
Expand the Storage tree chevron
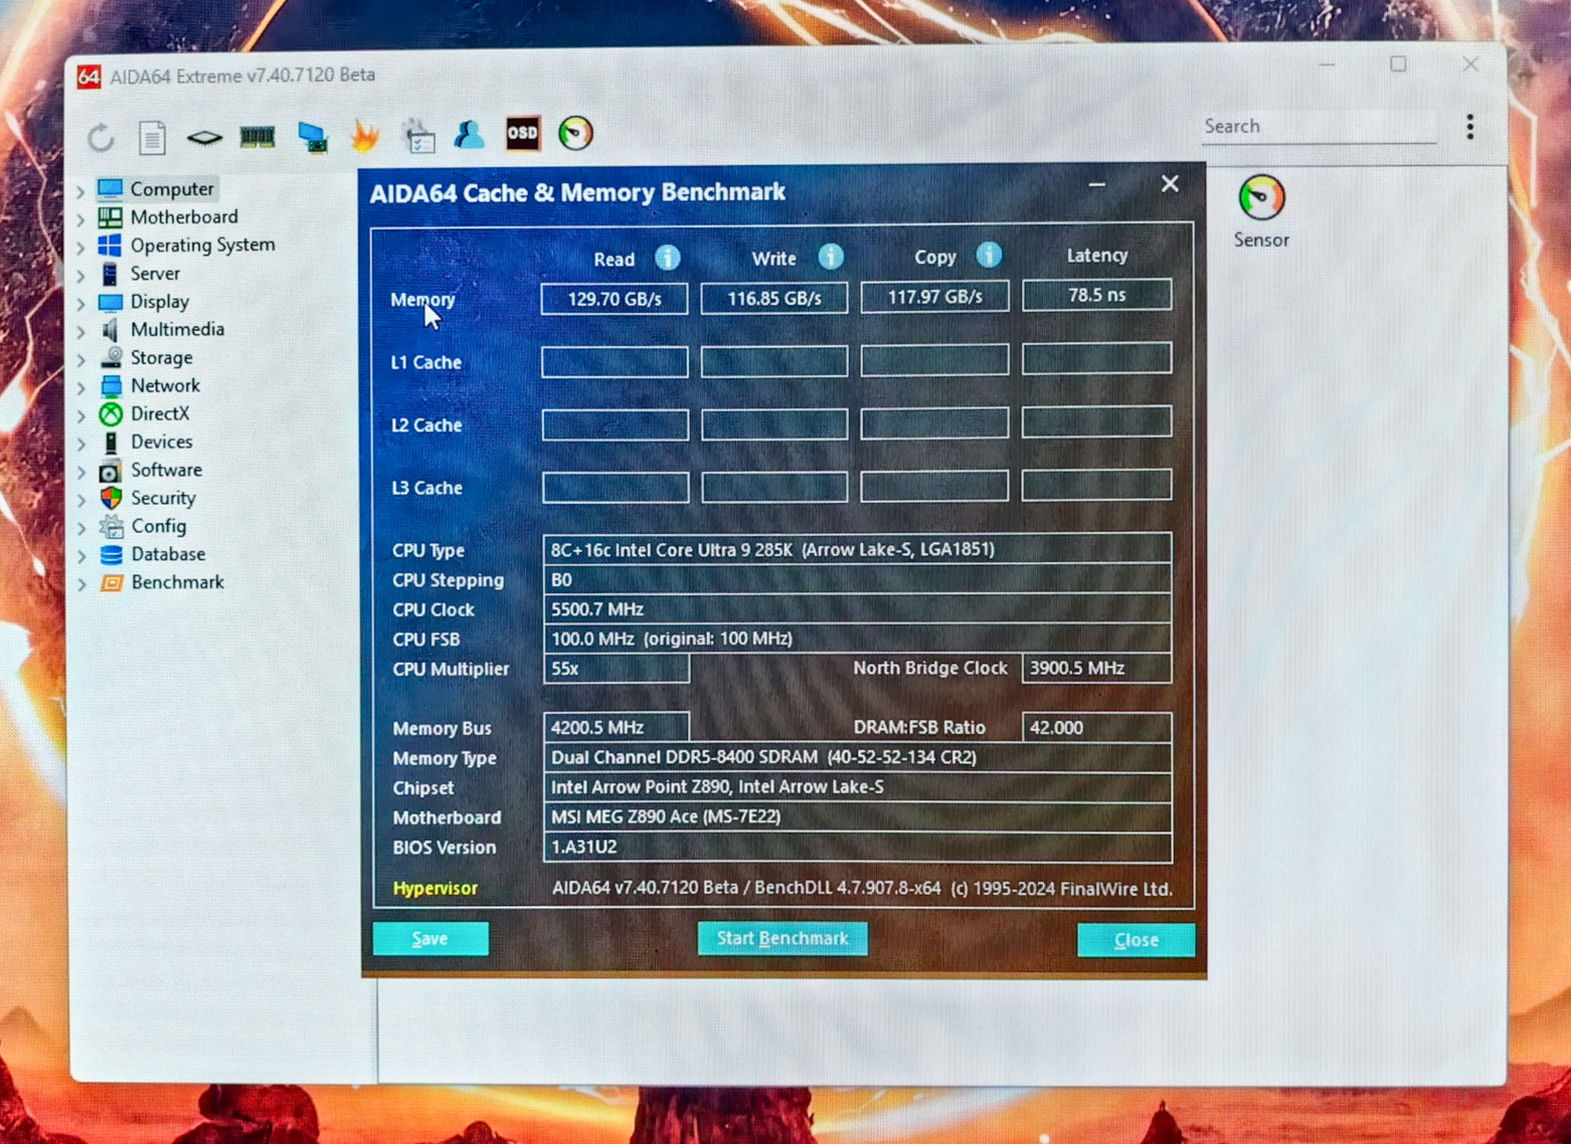(x=81, y=360)
